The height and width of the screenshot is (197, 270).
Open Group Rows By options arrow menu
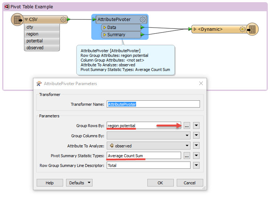tap(196, 126)
